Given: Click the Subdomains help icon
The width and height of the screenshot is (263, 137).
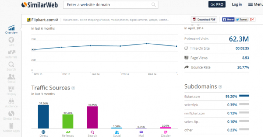Looking at the screenshot, I should click(x=220, y=87).
